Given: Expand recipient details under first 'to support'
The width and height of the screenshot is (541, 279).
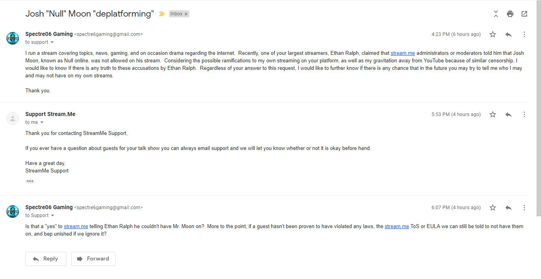Looking at the screenshot, I should [52, 42].
